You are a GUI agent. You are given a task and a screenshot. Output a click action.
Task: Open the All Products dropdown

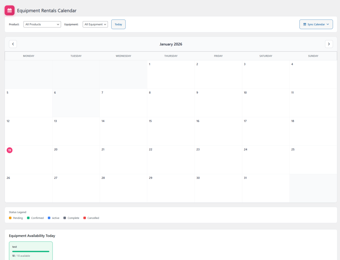click(42, 25)
